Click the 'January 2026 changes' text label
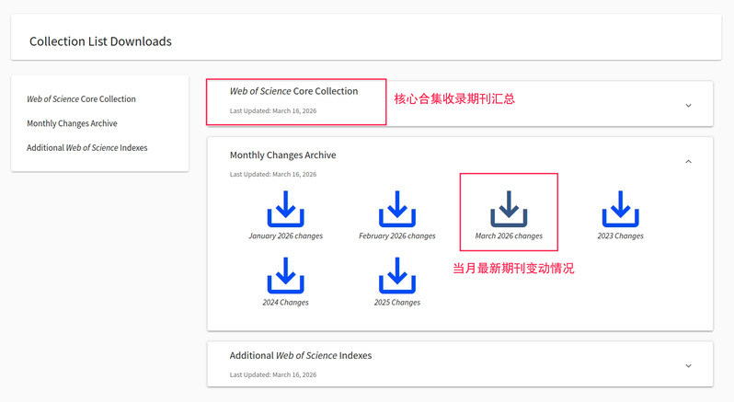 285,236
